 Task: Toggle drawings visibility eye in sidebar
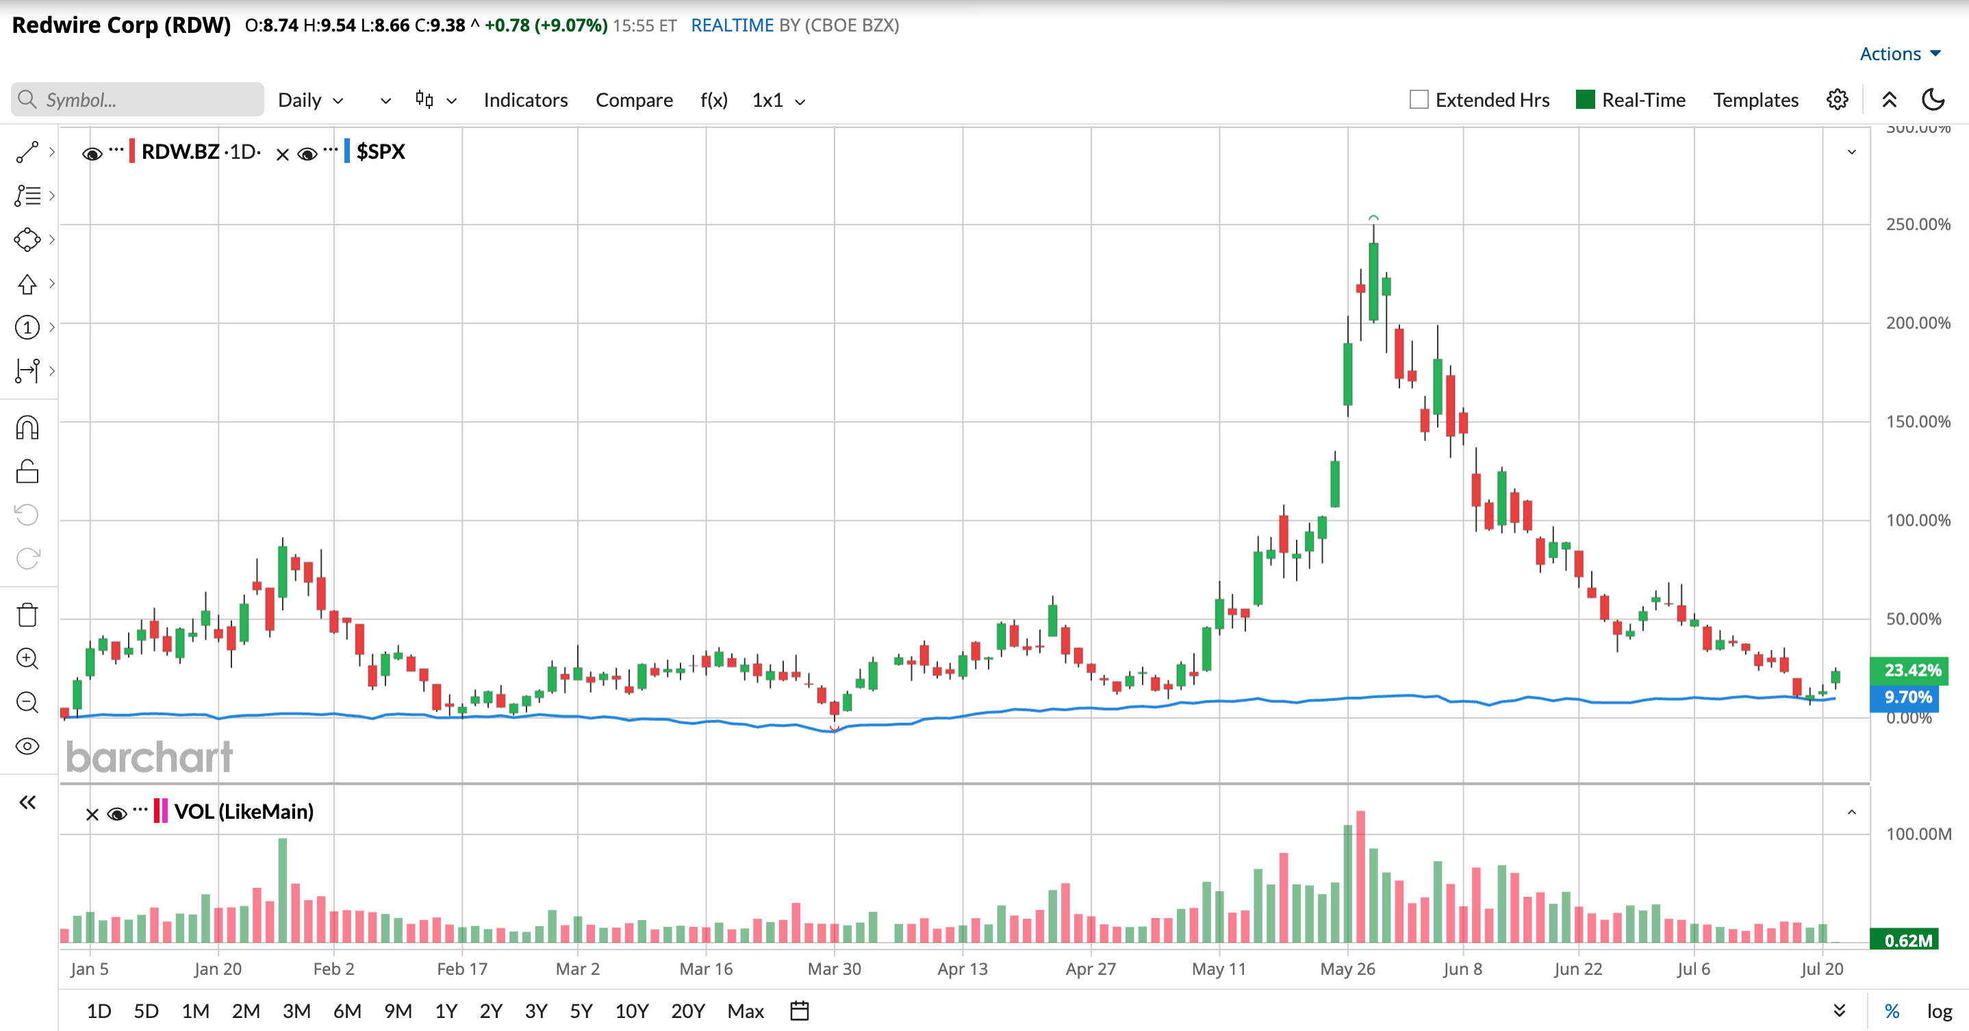27,746
